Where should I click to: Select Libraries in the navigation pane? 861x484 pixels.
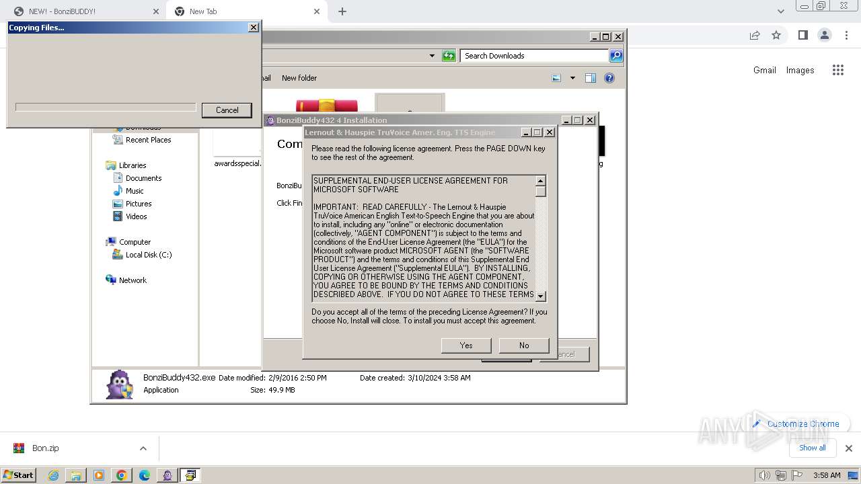click(x=133, y=165)
